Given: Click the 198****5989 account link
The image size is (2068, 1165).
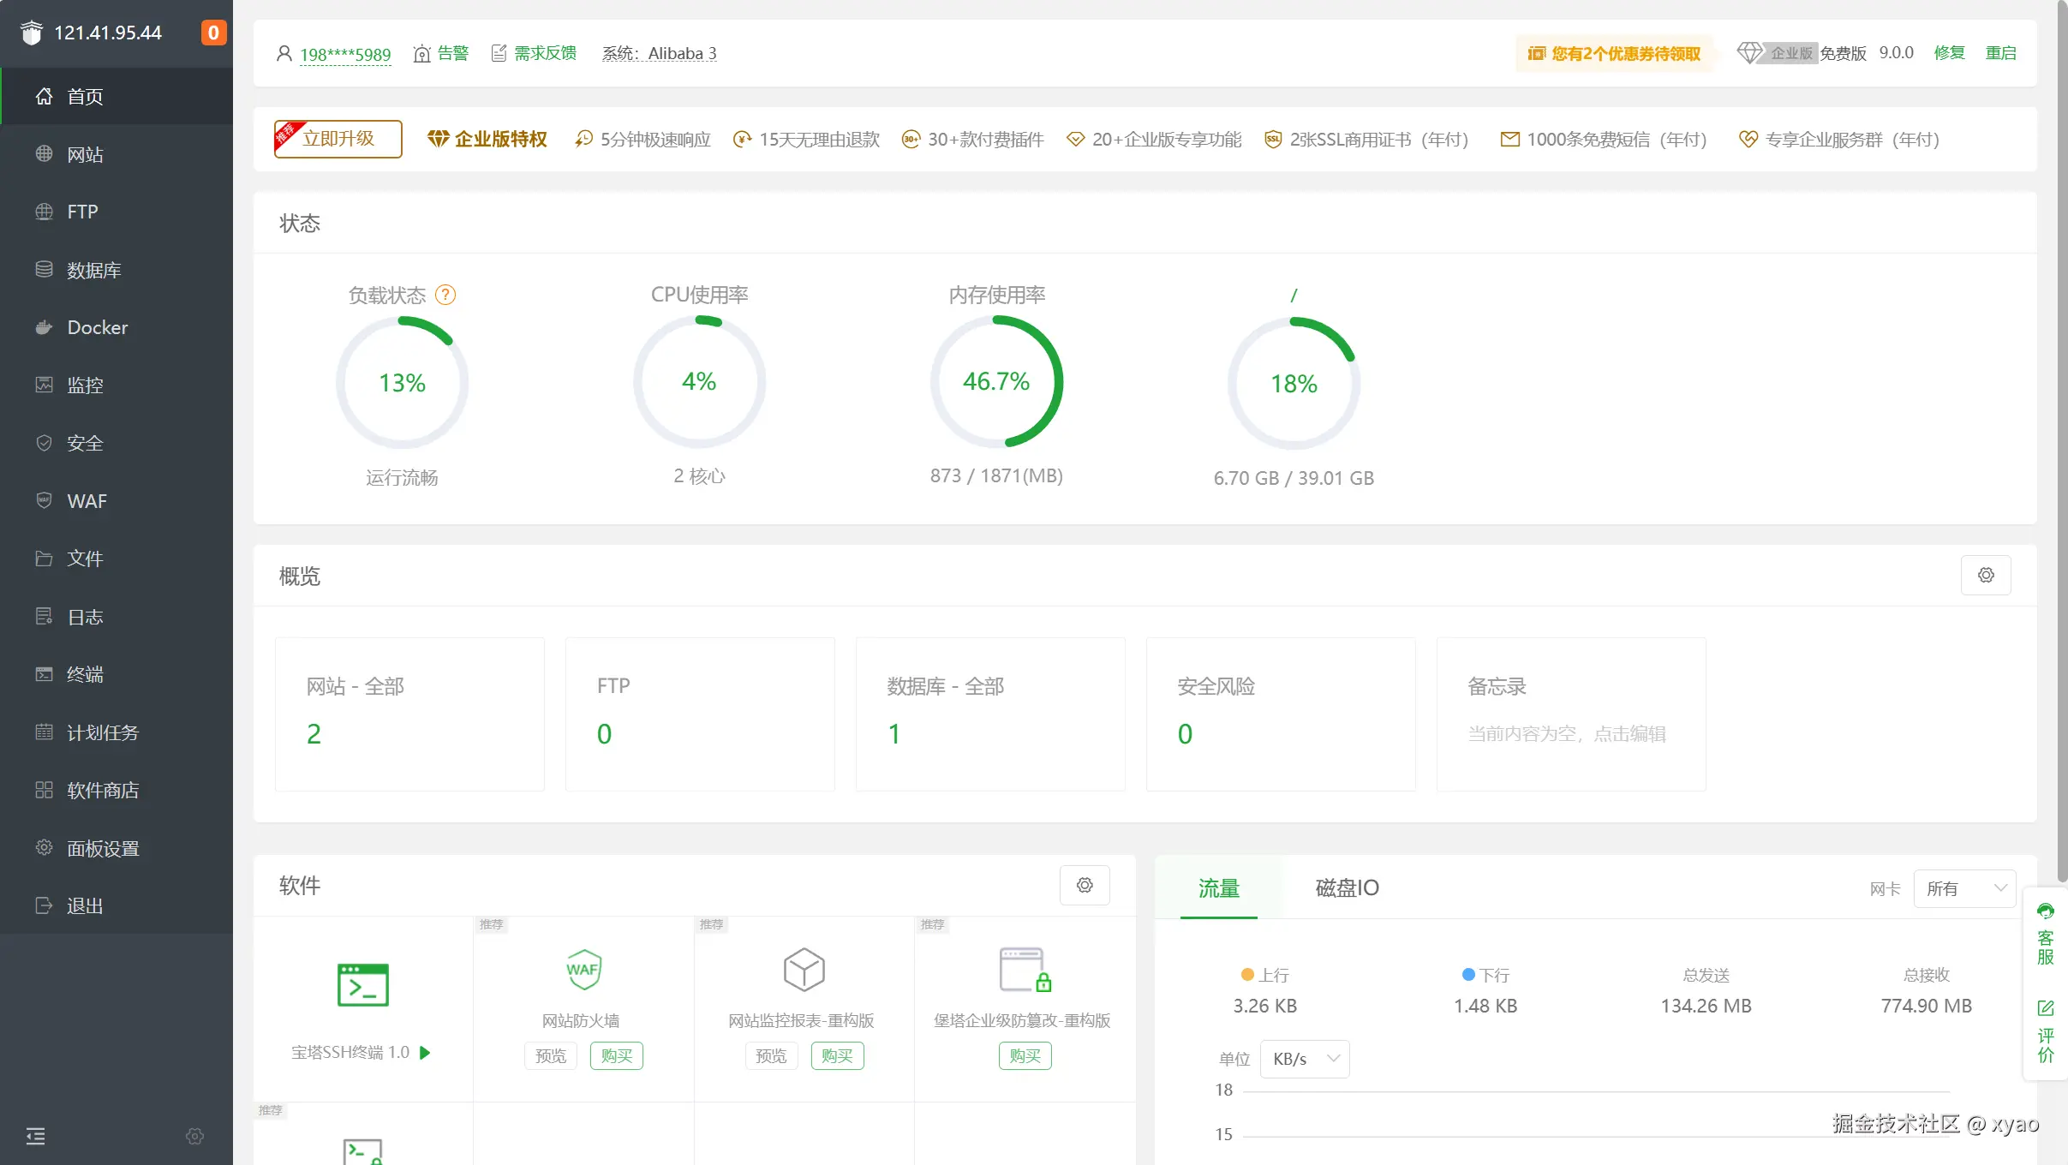Looking at the screenshot, I should (x=345, y=54).
